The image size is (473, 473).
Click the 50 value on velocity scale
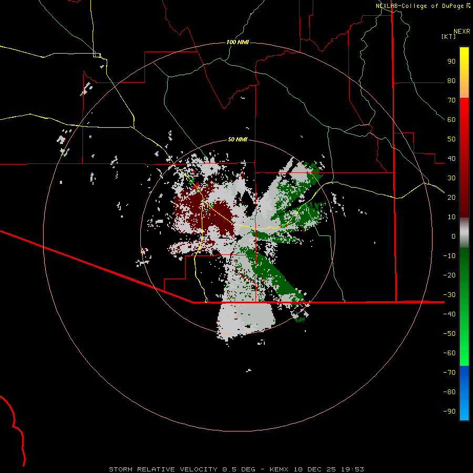[x=451, y=139]
